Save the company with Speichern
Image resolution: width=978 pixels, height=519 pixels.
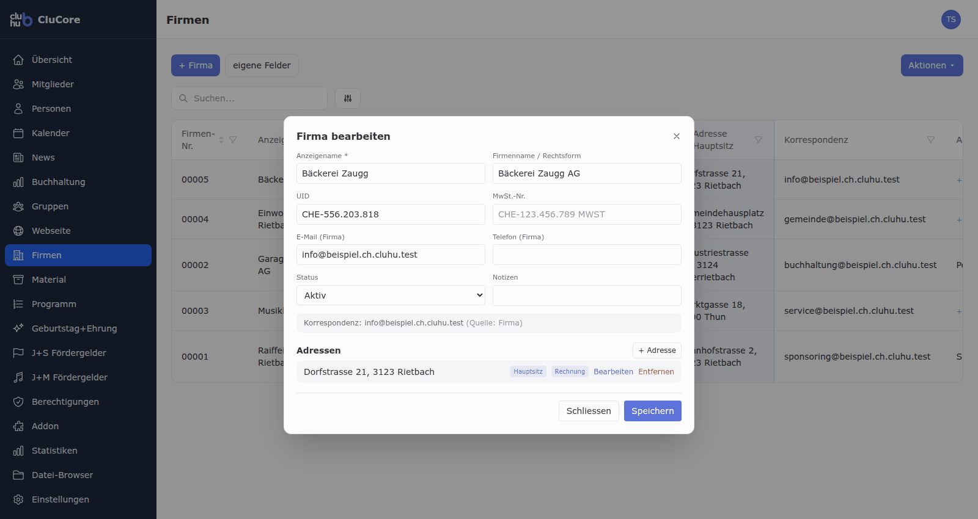[x=653, y=411]
